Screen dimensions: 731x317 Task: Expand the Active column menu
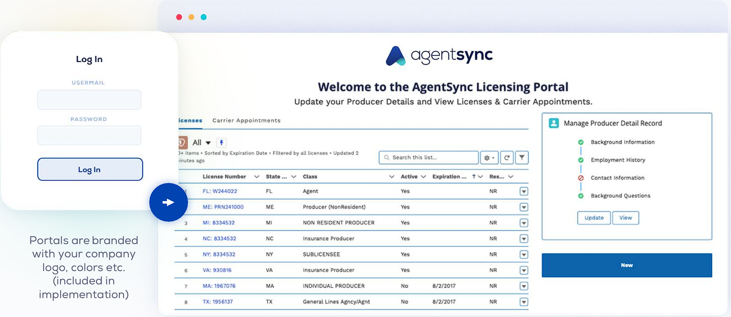tap(423, 177)
